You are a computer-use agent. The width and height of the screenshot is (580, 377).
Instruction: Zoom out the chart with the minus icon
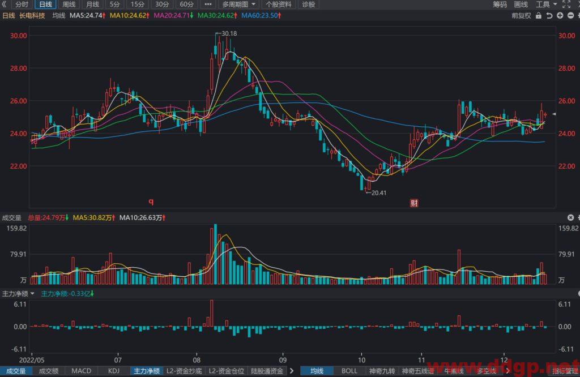(571, 15)
